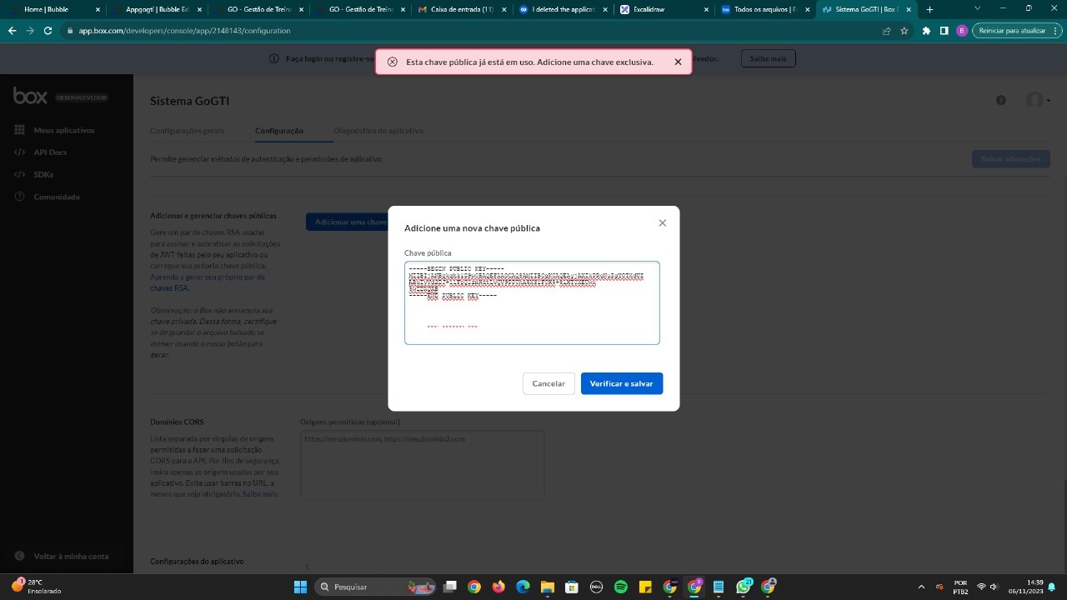The width and height of the screenshot is (1067, 600).
Task: Switch to Home | Bubble browser tab
Action: (53, 9)
